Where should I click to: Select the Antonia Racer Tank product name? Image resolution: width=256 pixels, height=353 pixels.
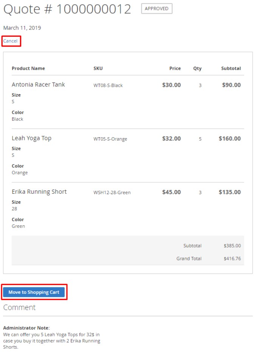tap(38, 85)
